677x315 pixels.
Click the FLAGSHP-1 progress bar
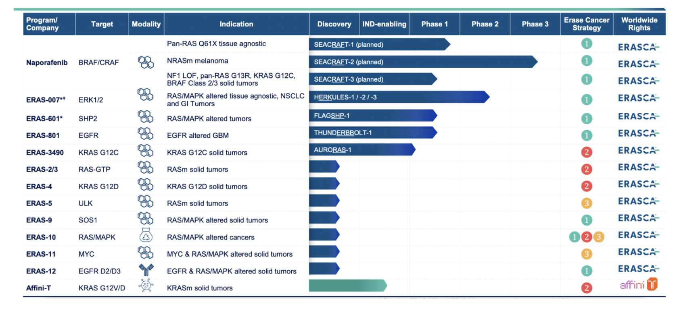(373, 116)
